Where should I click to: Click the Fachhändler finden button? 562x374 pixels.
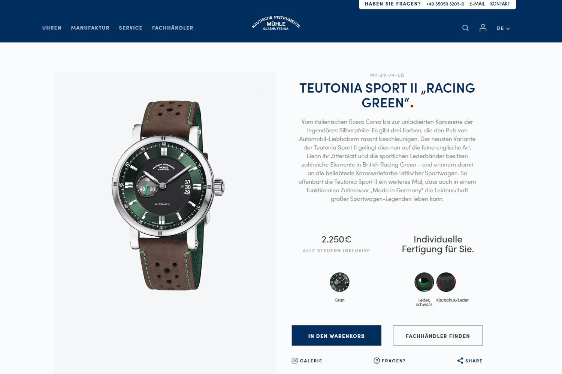point(438,335)
